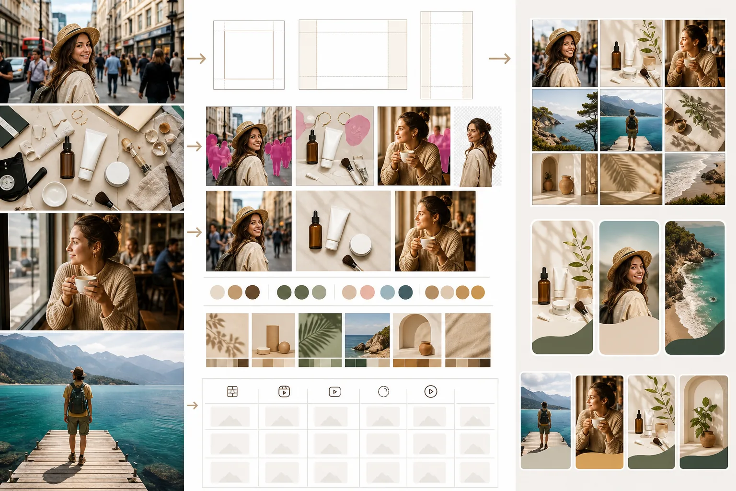Screen dimensions: 736x491
Task: Choose the dark teal color swatch
Action: click(405, 292)
